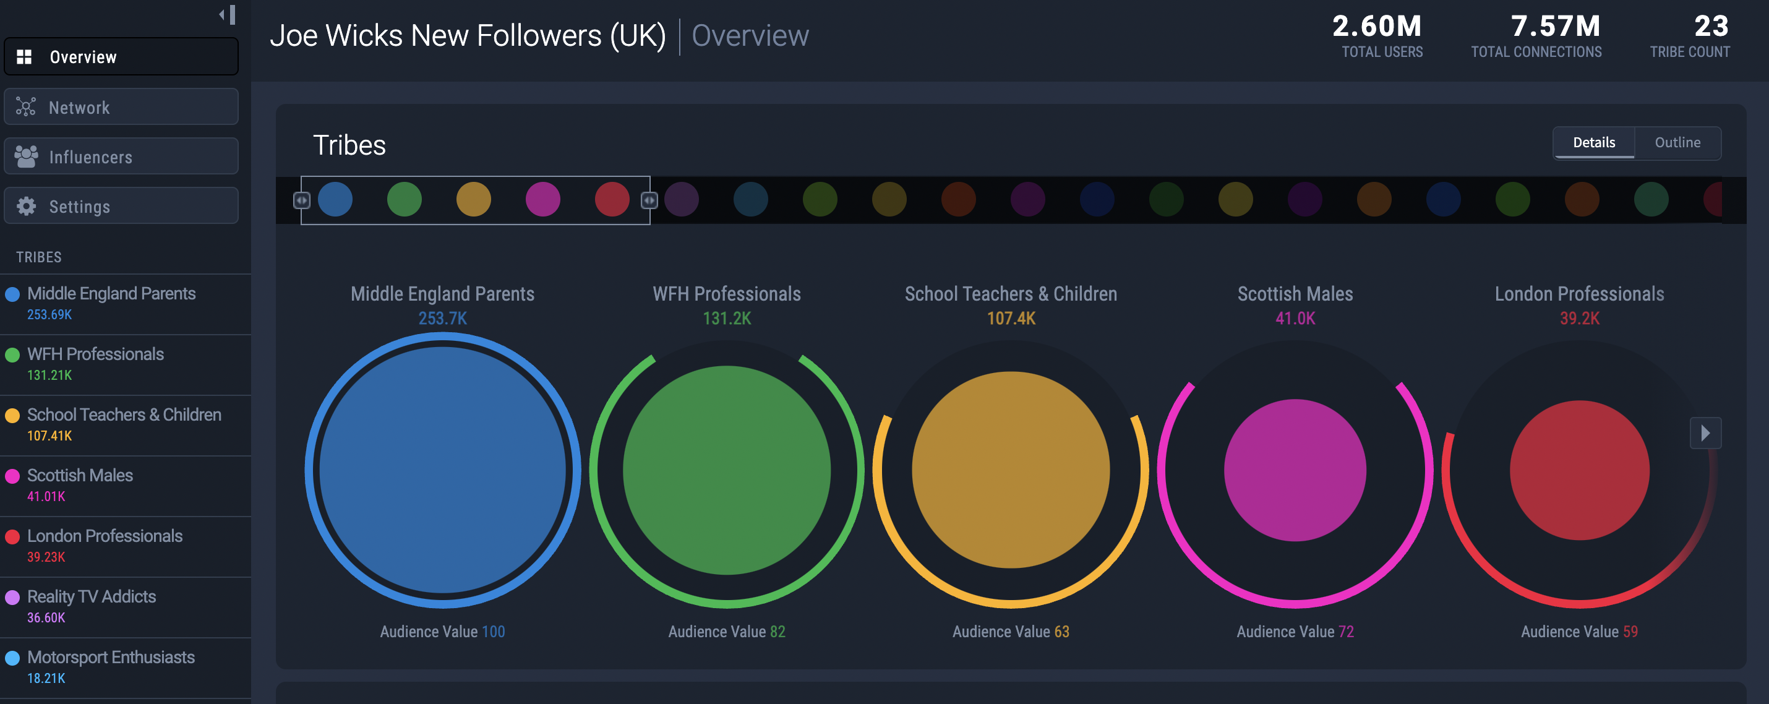1769x704 pixels.
Task: Select Scottish Males in the sidebar list
Action: (125, 485)
